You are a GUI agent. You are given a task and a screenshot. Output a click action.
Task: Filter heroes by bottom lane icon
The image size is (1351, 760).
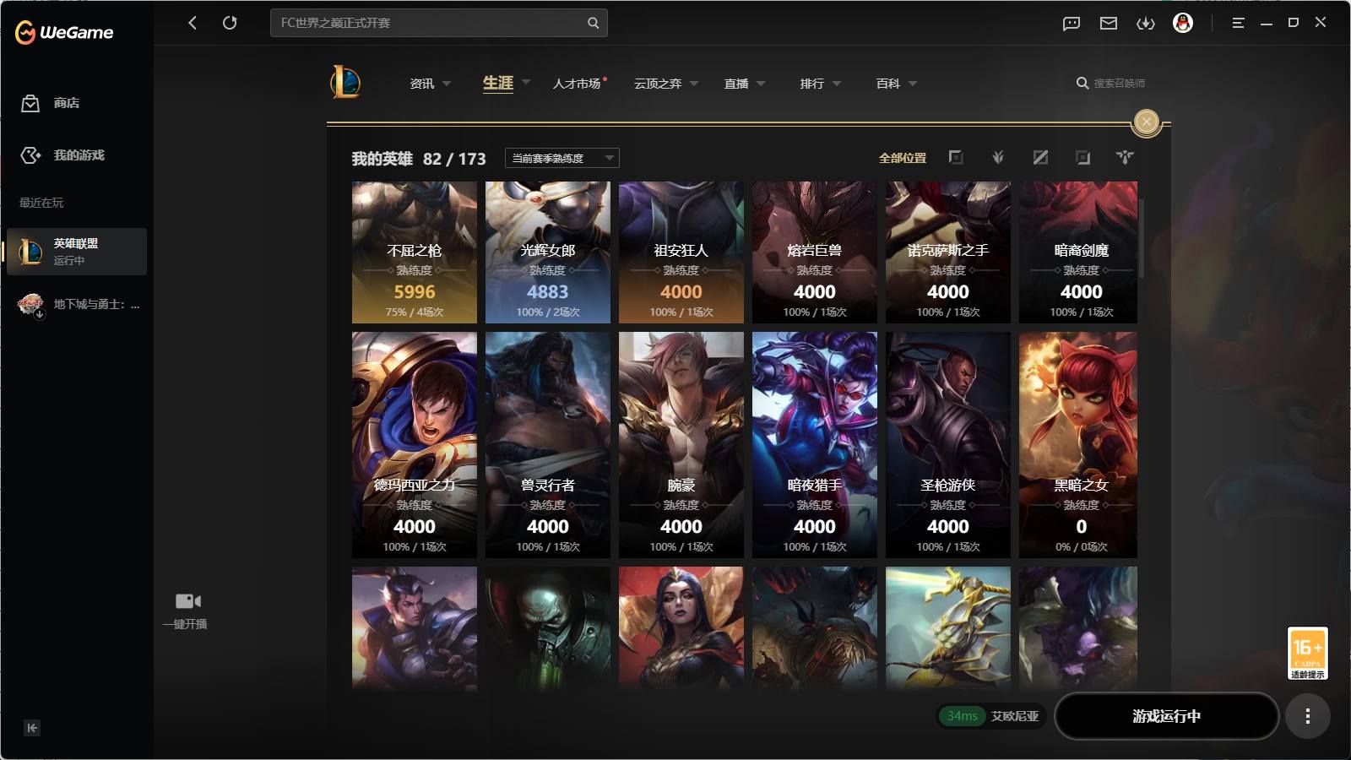pyautogui.click(x=1082, y=158)
